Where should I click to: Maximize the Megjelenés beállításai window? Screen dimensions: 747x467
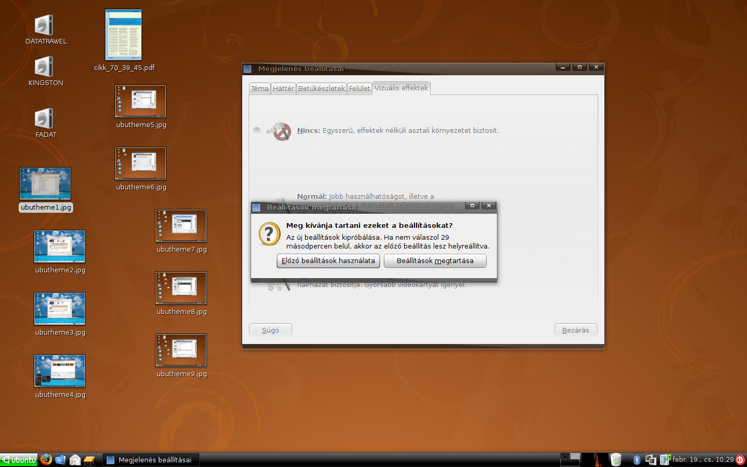579,67
